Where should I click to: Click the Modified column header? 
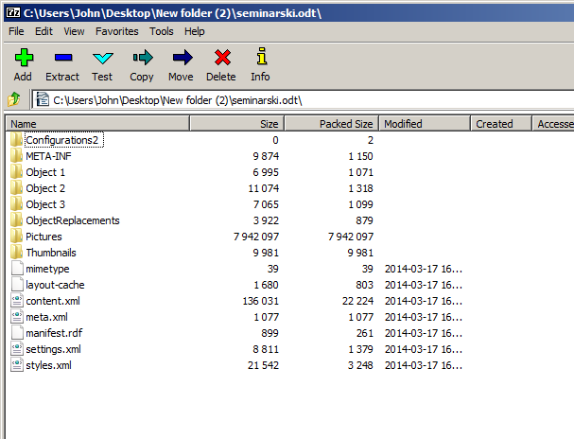pyautogui.click(x=424, y=124)
